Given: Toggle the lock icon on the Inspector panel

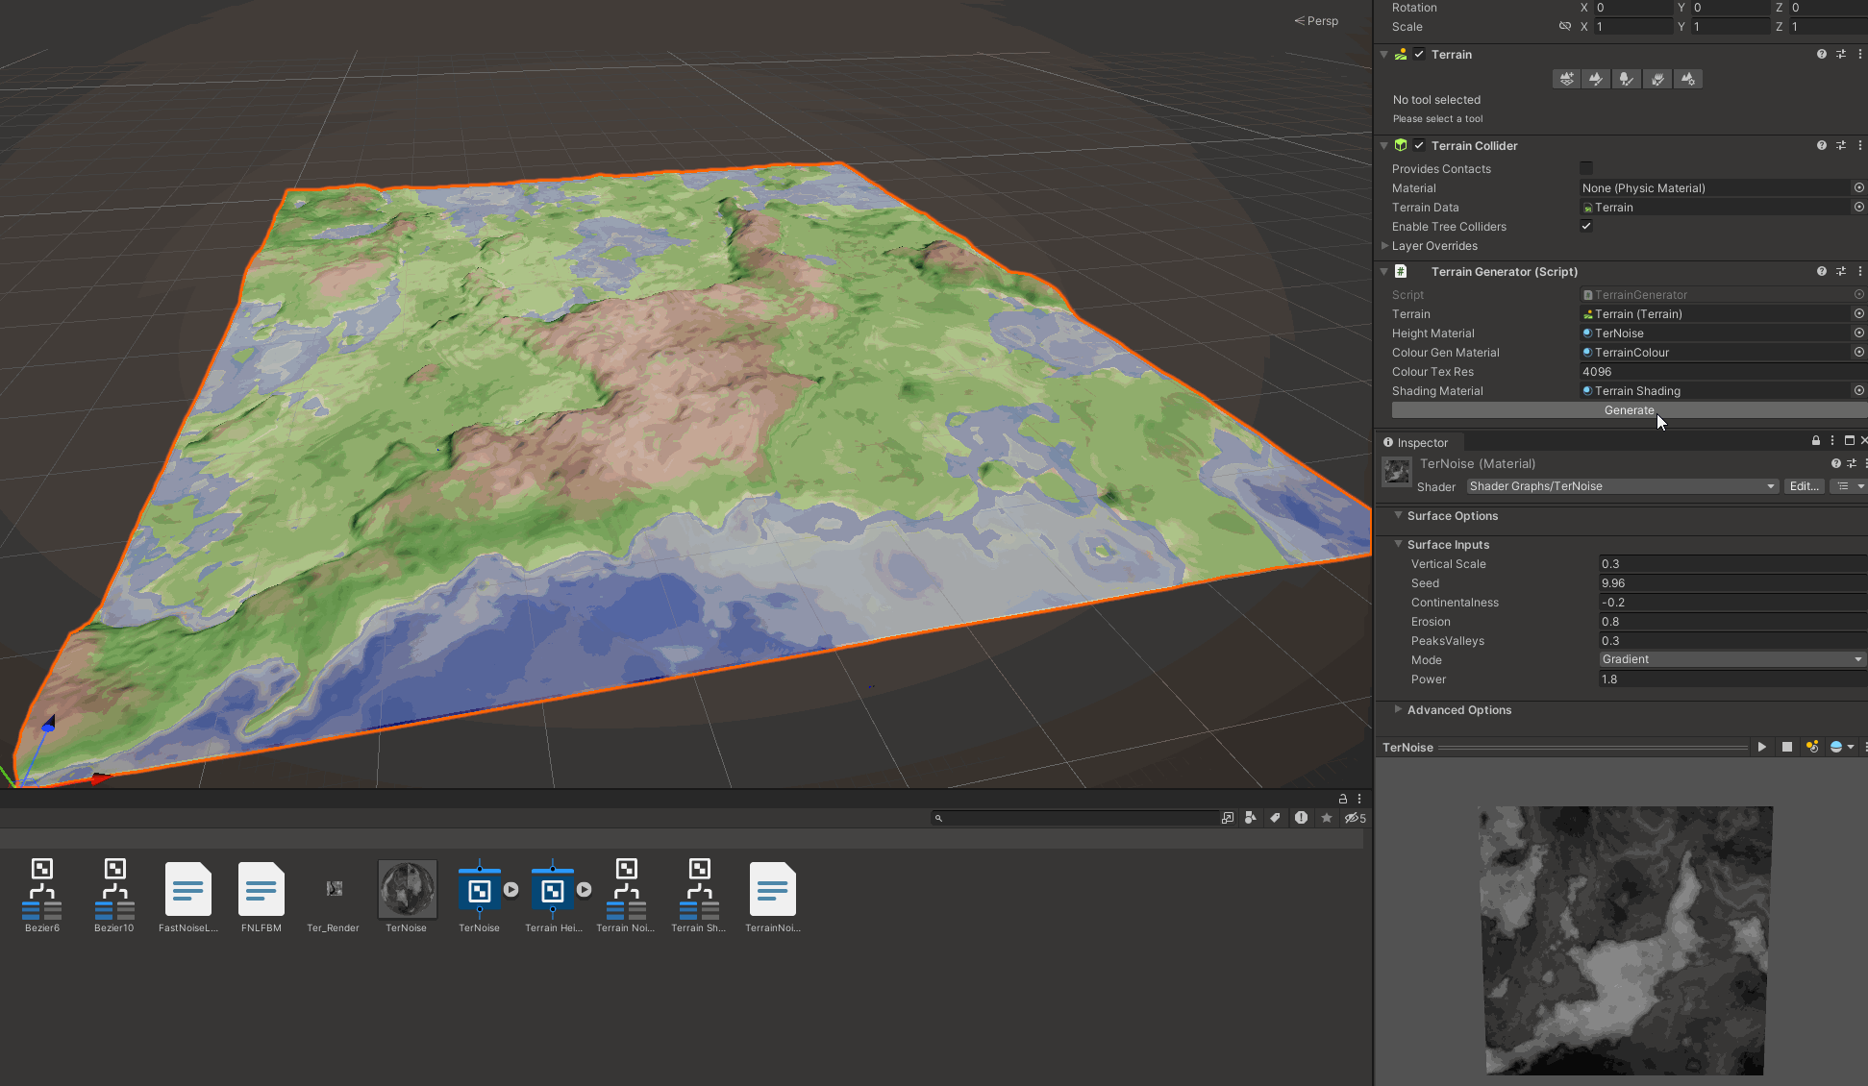Looking at the screenshot, I should (x=1816, y=440).
